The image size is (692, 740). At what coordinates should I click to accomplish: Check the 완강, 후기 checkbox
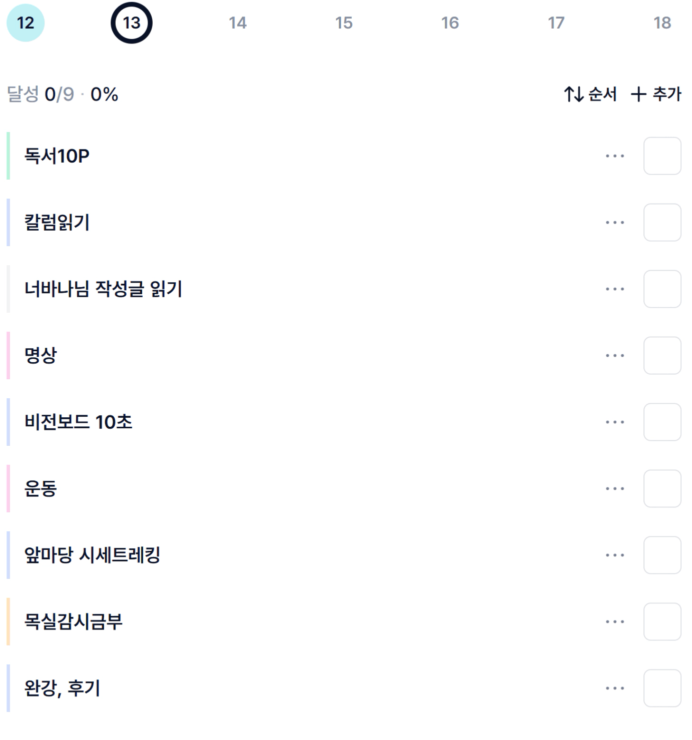[x=662, y=688]
